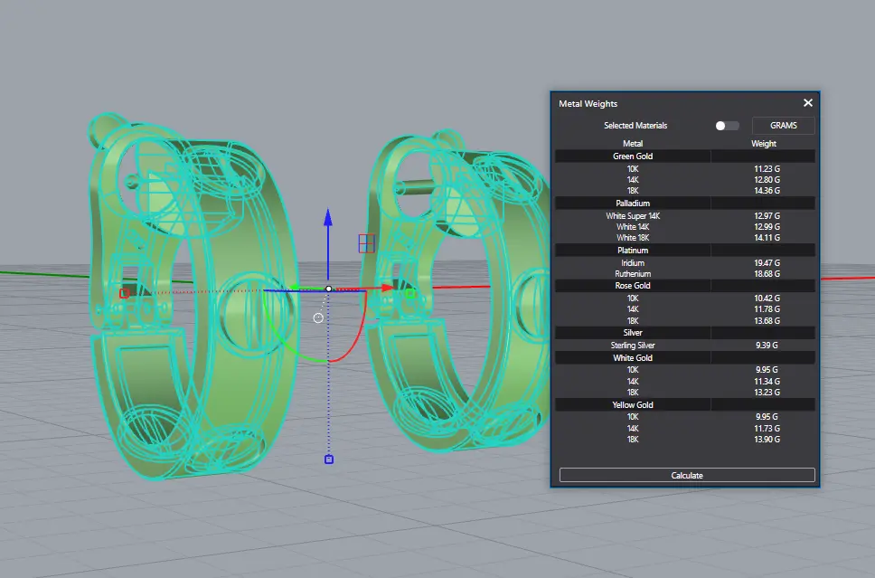Select the Sterling Silver row

[x=633, y=346]
